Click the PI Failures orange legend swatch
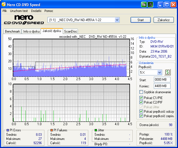 point(52,130)
